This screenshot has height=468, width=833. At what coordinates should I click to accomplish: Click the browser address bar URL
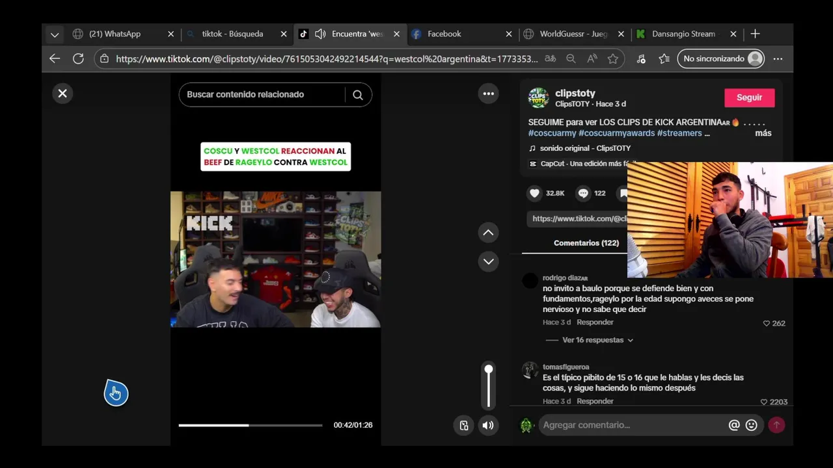(x=327, y=58)
